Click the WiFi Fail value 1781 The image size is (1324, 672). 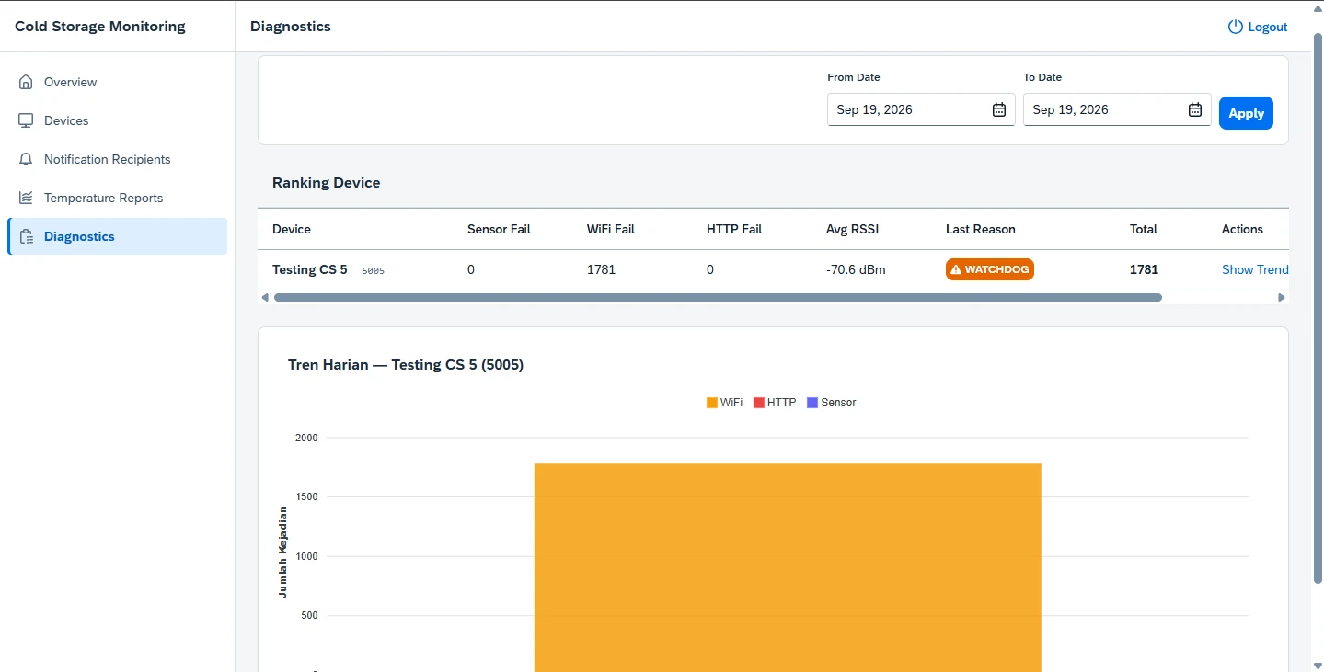601,269
